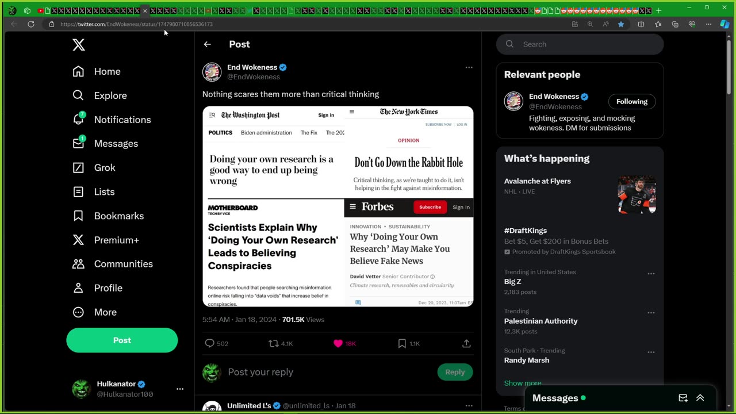The height and width of the screenshot is (414, 736).
Task: Open Avalanche at Flyers trend
Action: 538,181
